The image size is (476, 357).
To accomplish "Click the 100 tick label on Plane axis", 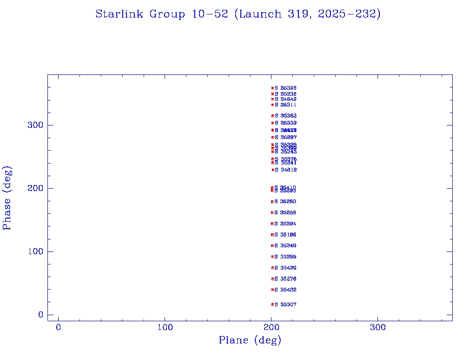I will (x=165, y=328).
